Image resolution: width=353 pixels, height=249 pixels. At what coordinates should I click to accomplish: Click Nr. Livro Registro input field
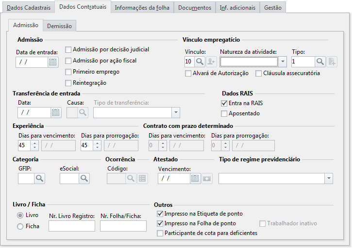[72, 226]
